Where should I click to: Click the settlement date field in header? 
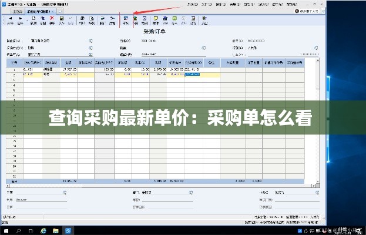click(x=173, y=55)
